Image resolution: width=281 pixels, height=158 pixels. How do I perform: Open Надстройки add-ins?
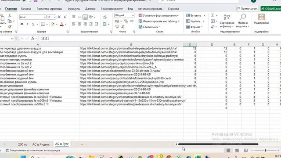[x=261, y=19]
